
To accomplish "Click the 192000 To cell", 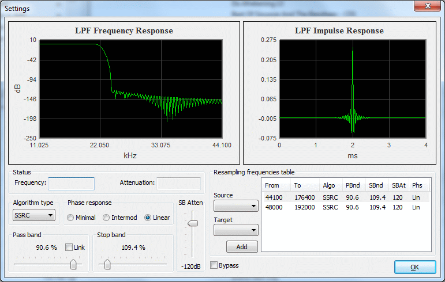I will pos(304,207).
